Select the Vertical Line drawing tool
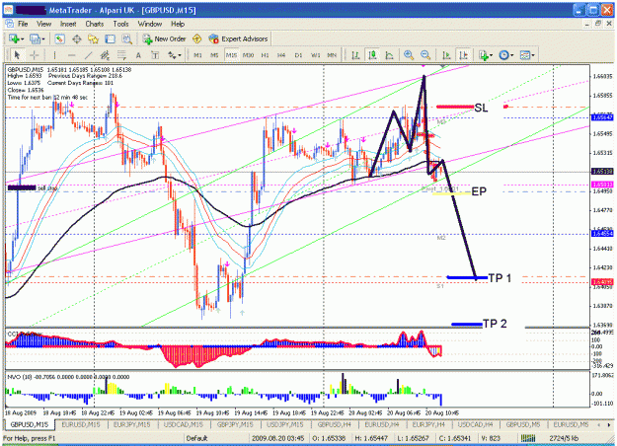The width and height of the screenshot is (617, 446). click(54, 55)
